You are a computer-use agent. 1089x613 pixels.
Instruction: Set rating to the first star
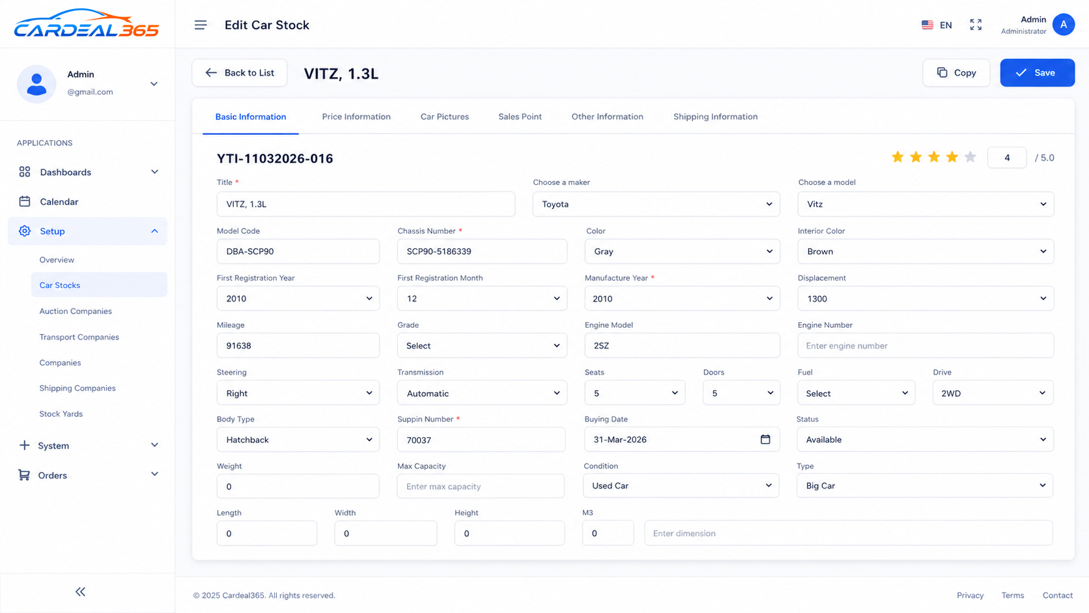tap(898, 157)
